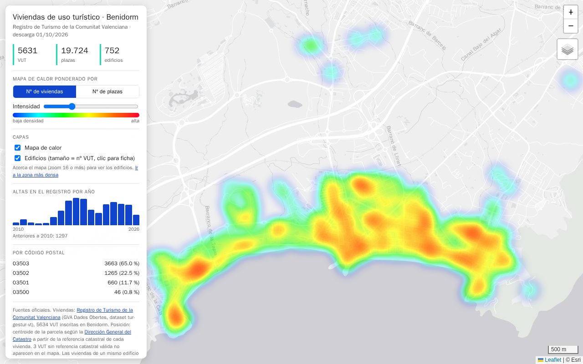The width and height of the screenshot is (583, 364).
Task: Click the title 'Viviendas de uso turístico · Benidorm'
Action: pos(76,17)
